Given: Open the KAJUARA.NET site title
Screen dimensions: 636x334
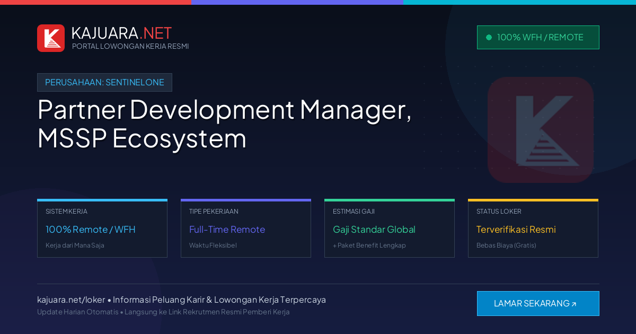Looking at the screenshot, I should (121, 33).
